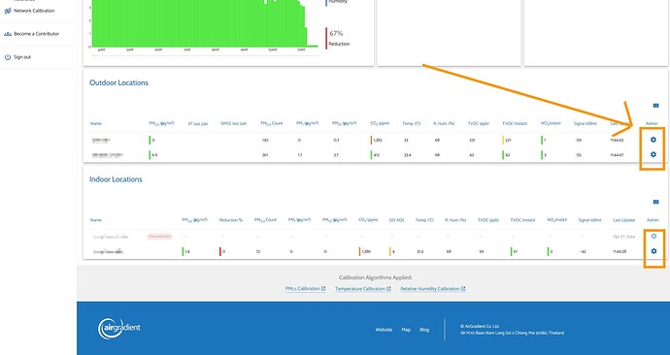Go to Website link in footer
The width and height of the screenshot is (670, 355).
pos(384,330)
